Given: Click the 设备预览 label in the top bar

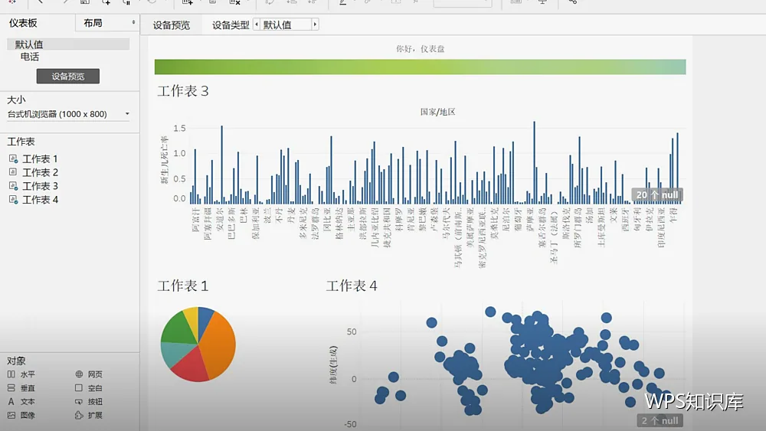Looking at the screenshot, I should pyautogui.click(x=171, y=25).
